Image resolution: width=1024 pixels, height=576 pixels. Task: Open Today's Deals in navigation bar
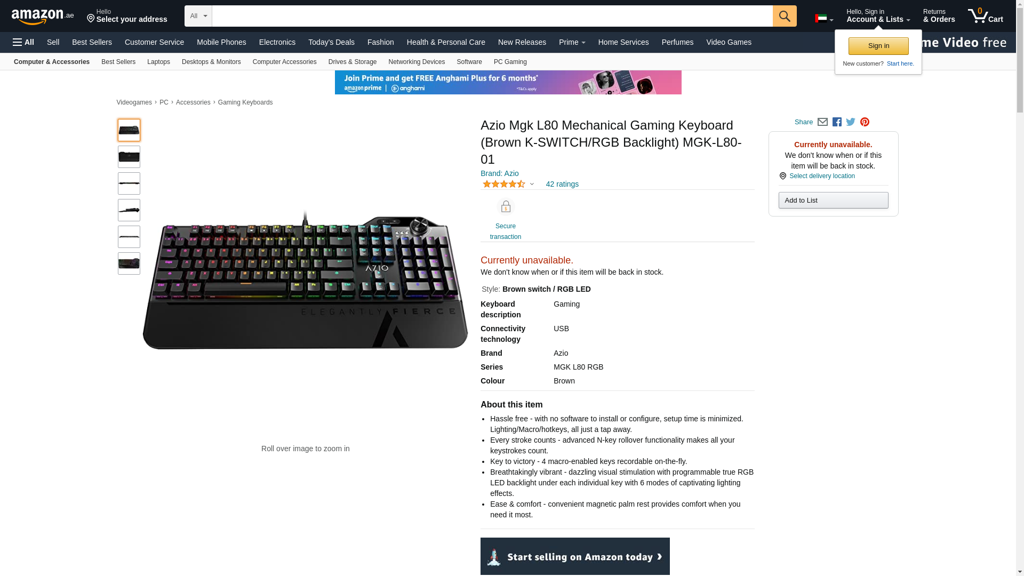(331, 42)
